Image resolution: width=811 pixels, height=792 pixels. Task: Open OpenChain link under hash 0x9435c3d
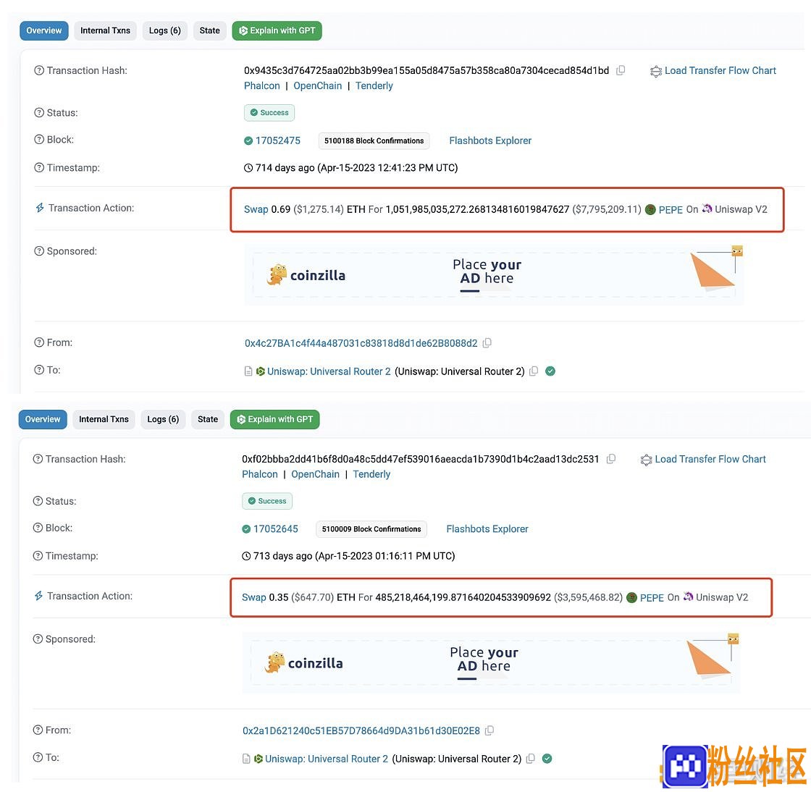[318, 86]
